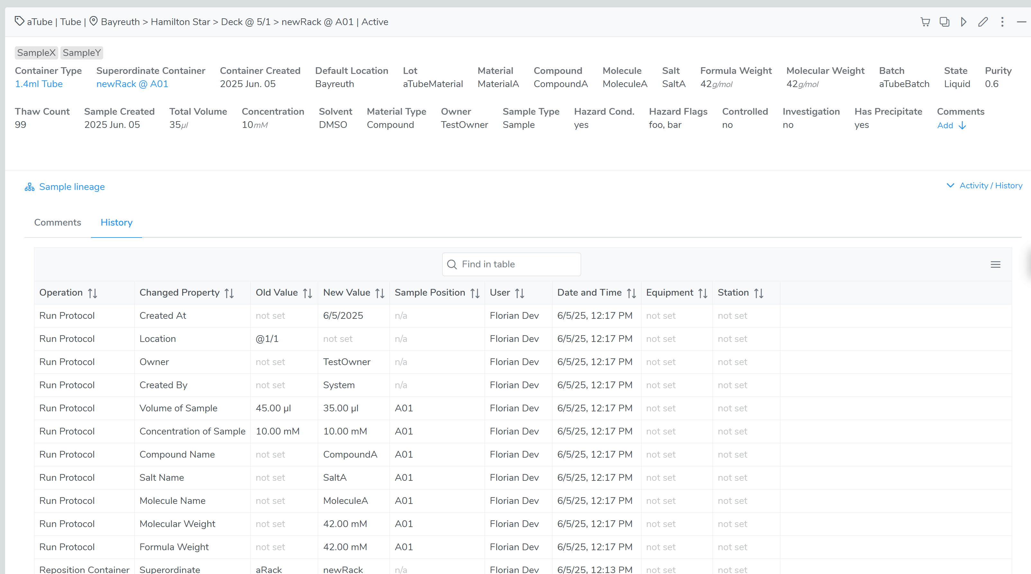
Task: Expand Add comments down arrow
Action: tap(963, 126)
